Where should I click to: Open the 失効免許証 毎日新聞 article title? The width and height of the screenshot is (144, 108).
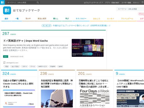(57, 84)
